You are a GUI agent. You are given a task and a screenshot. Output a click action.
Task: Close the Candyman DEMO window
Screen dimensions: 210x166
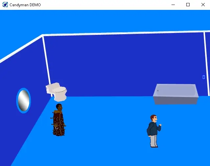point(203,5)
